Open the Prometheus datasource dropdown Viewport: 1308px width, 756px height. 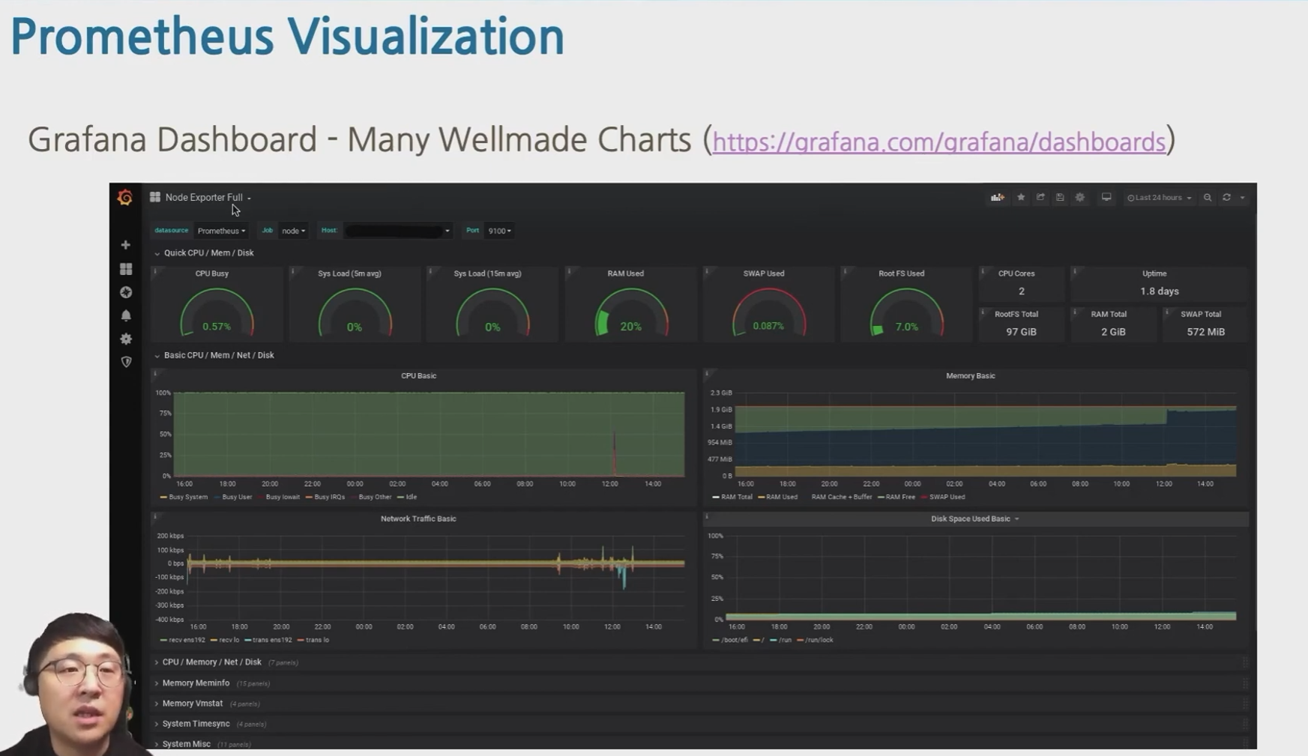click(x=221, y=231)
